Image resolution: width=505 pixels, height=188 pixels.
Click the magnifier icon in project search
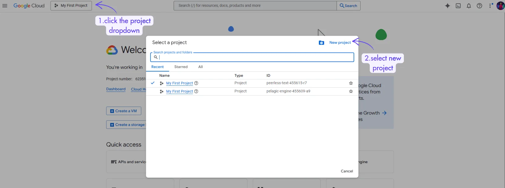[x=156, y=57]
